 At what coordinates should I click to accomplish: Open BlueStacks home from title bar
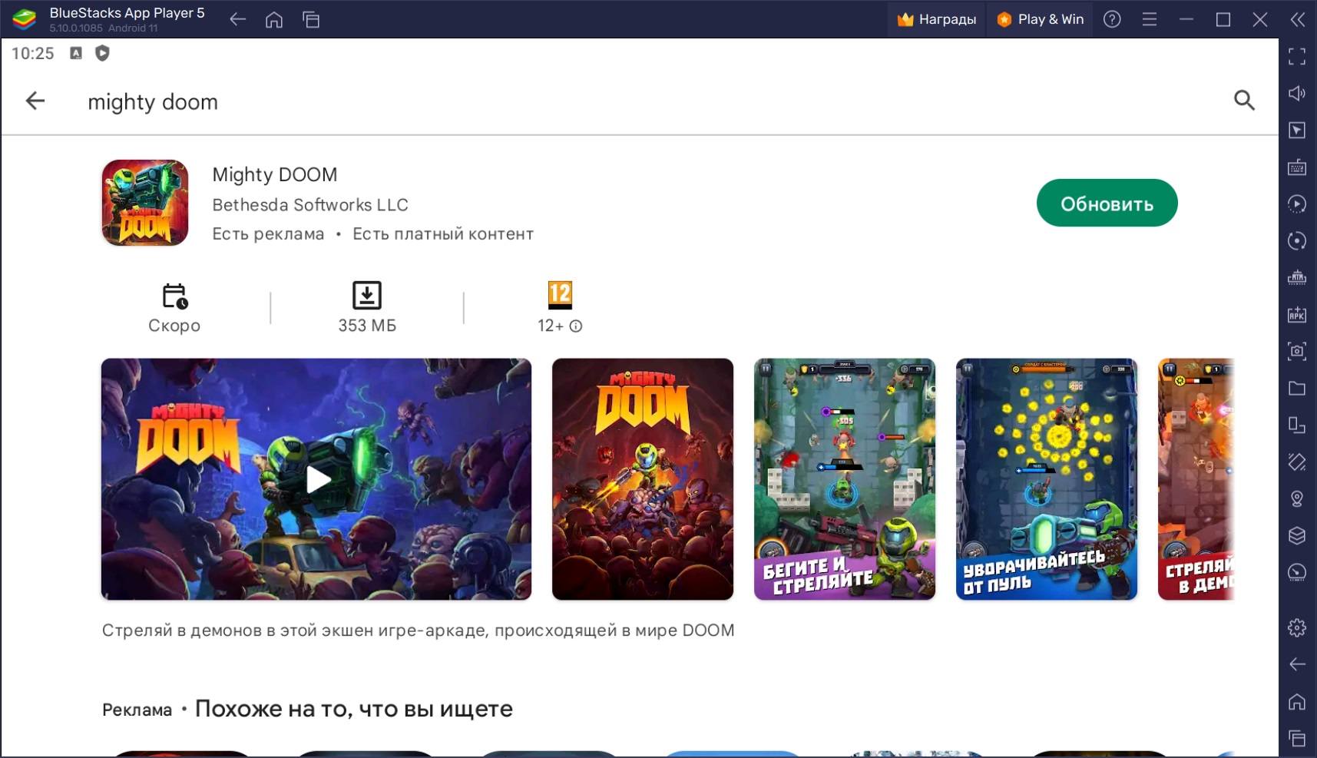274,20
